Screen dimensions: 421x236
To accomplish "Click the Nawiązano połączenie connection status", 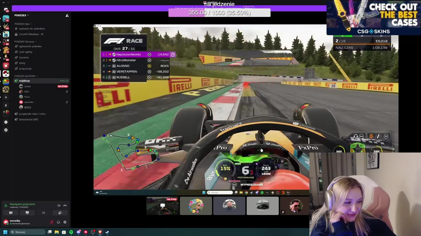I will click(x=22, y=204).
